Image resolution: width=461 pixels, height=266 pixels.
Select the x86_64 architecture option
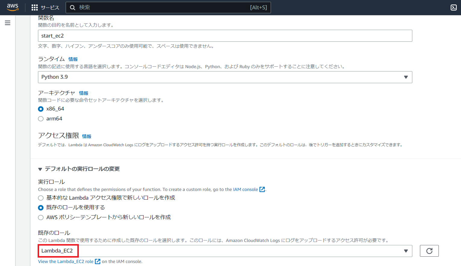point(41,109)
